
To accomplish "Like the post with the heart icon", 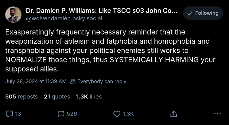I will pyautogui.click(x=117, y=114).
